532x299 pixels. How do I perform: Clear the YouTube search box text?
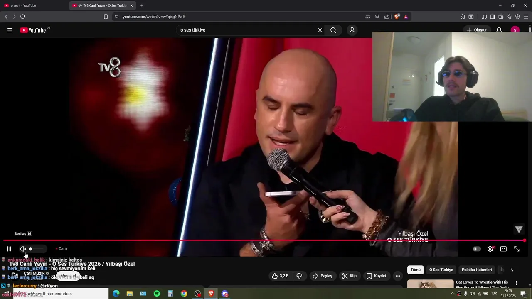coord(320,30)
